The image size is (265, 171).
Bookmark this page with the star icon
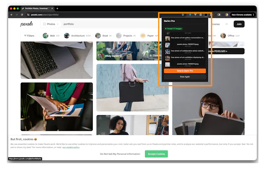pyautogui.click(x=183, y=15)
